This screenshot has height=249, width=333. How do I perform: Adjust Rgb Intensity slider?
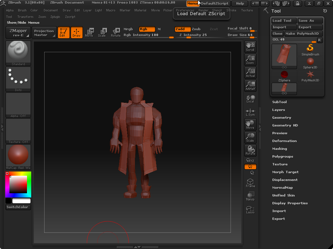(x=149, y=35)
